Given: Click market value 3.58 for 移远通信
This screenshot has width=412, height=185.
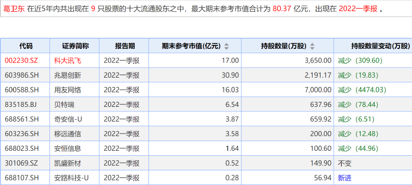Looking at the screenshot, I should 232,134.
